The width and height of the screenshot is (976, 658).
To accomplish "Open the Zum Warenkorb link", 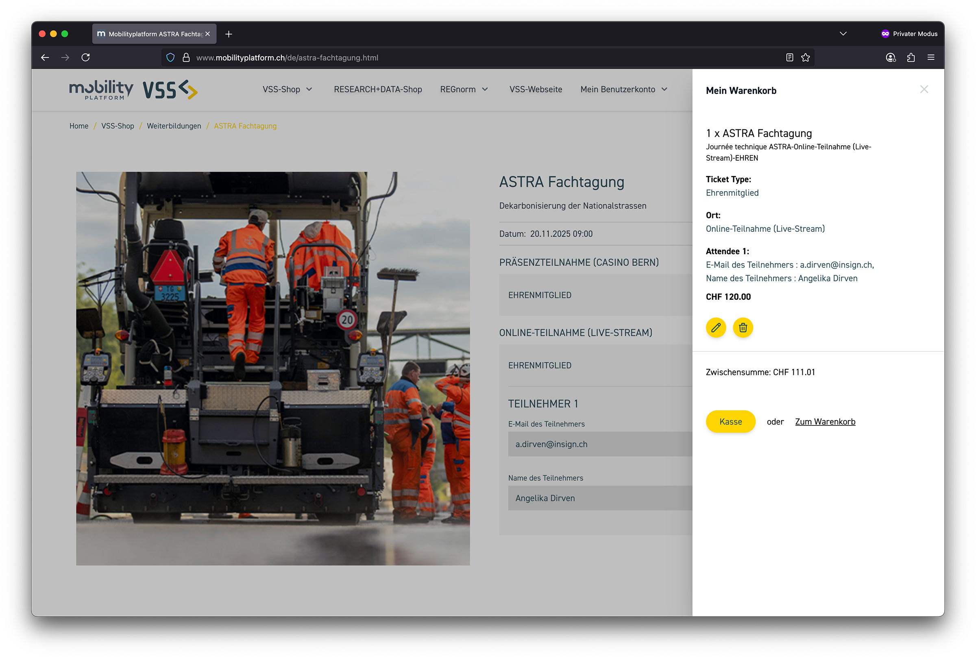I will (825, 422).
